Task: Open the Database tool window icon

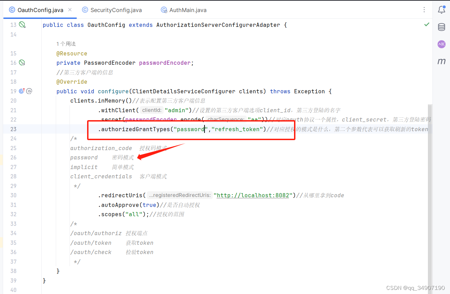Action: 442,27
